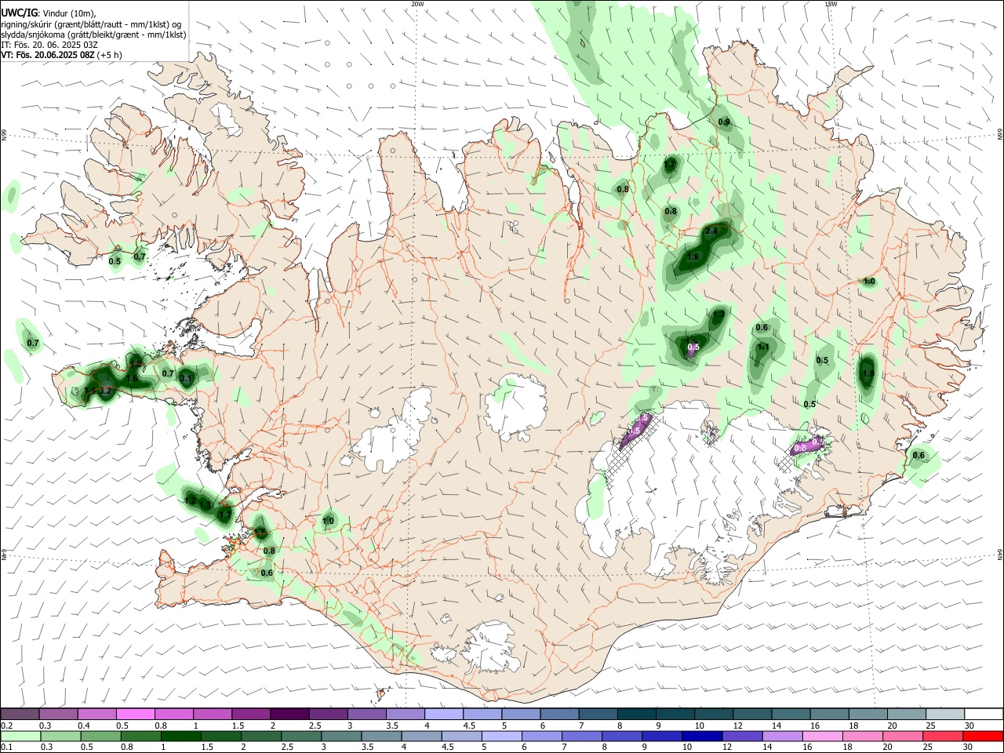
Task: Click the white 30 swatch in snow legend
Action: 984,714
